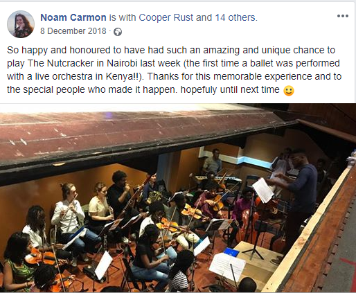
Task: Open Cooper Rust's profile link
Action: pos(166,17)
